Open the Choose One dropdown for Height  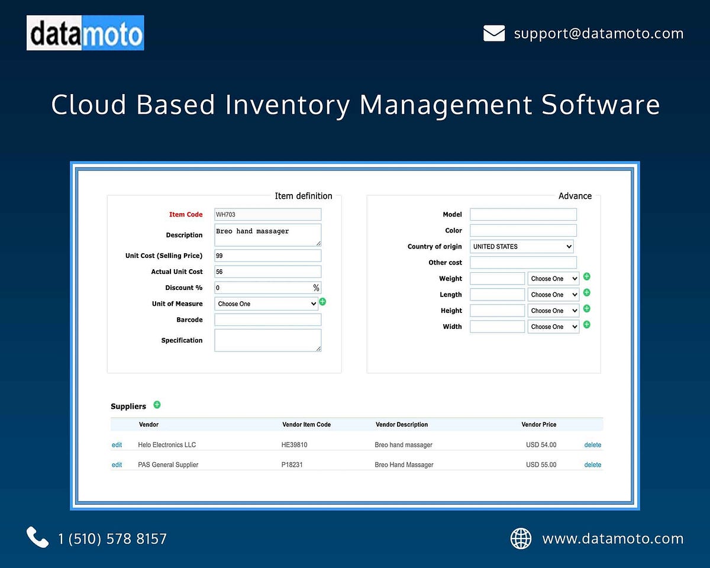point(553,310)
